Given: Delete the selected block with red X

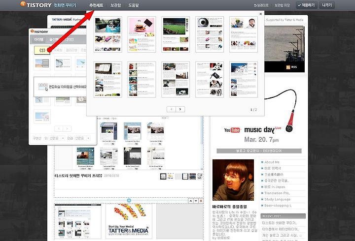Looking at the screenshot, I should (x=201, y=201).
